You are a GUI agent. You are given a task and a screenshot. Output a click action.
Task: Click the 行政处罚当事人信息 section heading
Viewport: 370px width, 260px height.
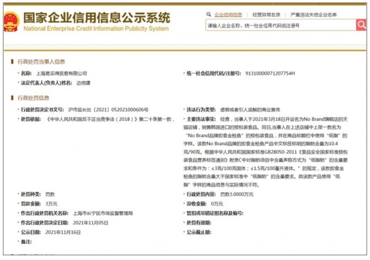click(41, 62)
